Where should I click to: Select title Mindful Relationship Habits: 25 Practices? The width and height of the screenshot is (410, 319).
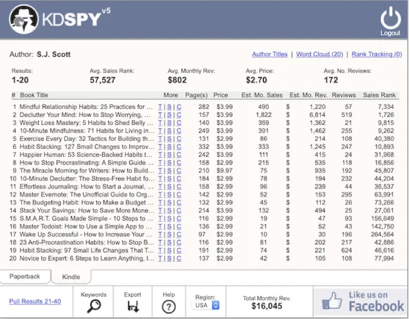86,107
